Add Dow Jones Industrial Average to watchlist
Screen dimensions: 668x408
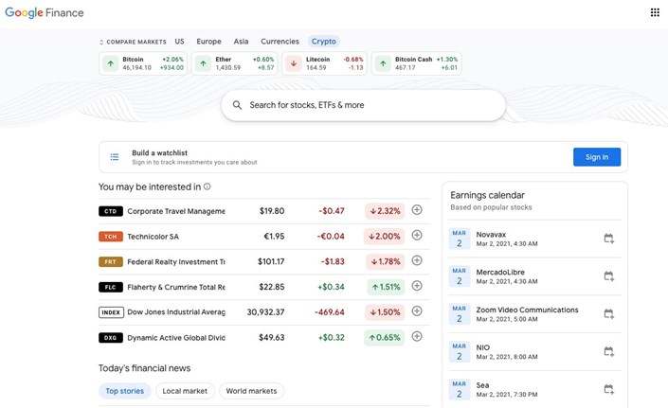pyautogui.click(x=417, y=311)
